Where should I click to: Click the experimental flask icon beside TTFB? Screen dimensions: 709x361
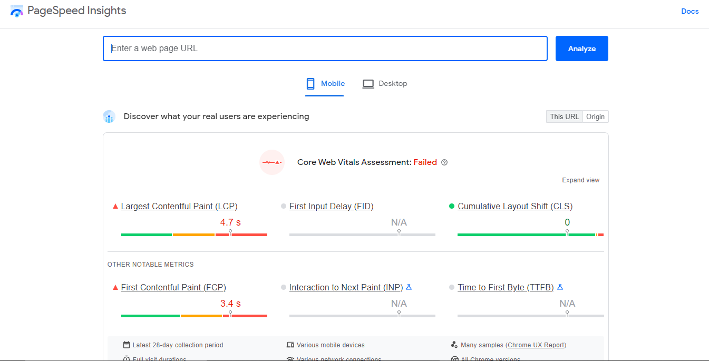[x=560, y=287]
